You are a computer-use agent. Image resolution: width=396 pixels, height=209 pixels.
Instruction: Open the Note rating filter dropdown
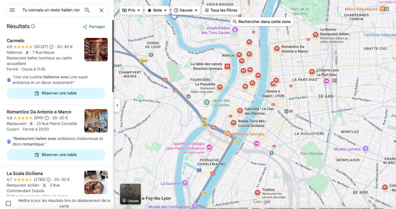(x=157, y=10)
